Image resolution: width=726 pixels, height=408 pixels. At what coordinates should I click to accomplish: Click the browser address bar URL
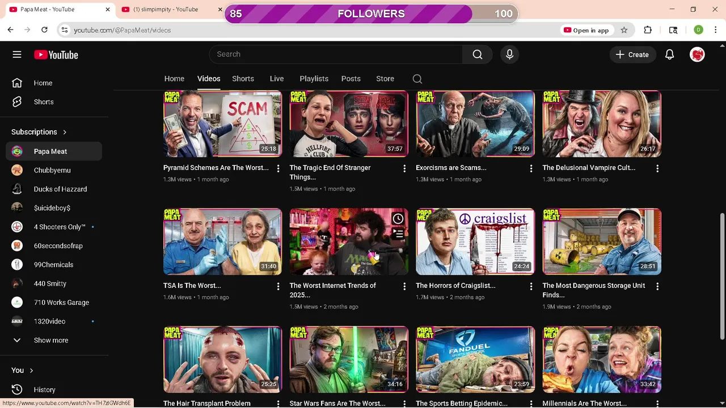coord(122,30)
